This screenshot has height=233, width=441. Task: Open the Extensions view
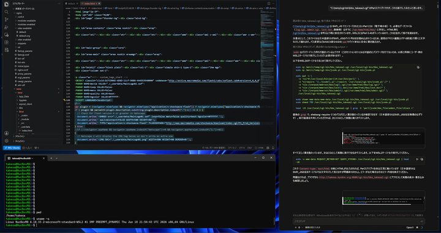click(x=7, y=42)
